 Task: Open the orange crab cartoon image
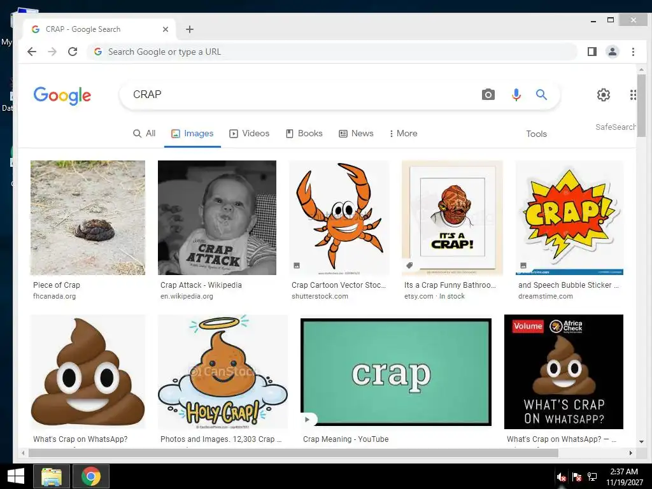(x=339, y=218)
